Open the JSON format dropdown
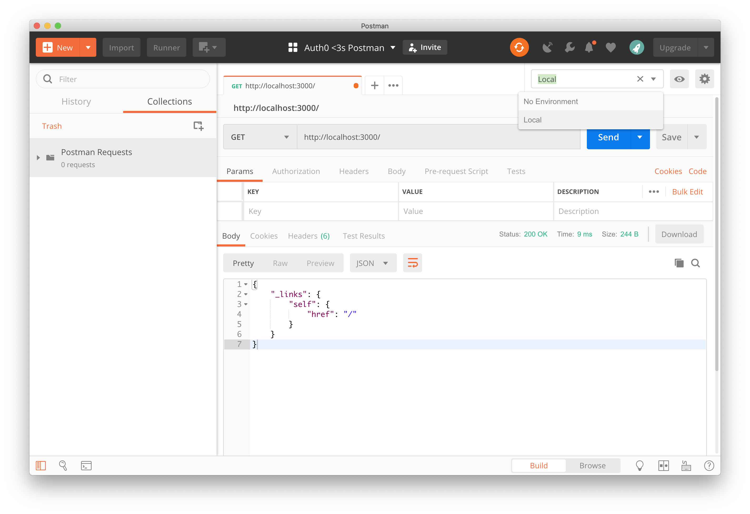750x514 pixels. 373,263
